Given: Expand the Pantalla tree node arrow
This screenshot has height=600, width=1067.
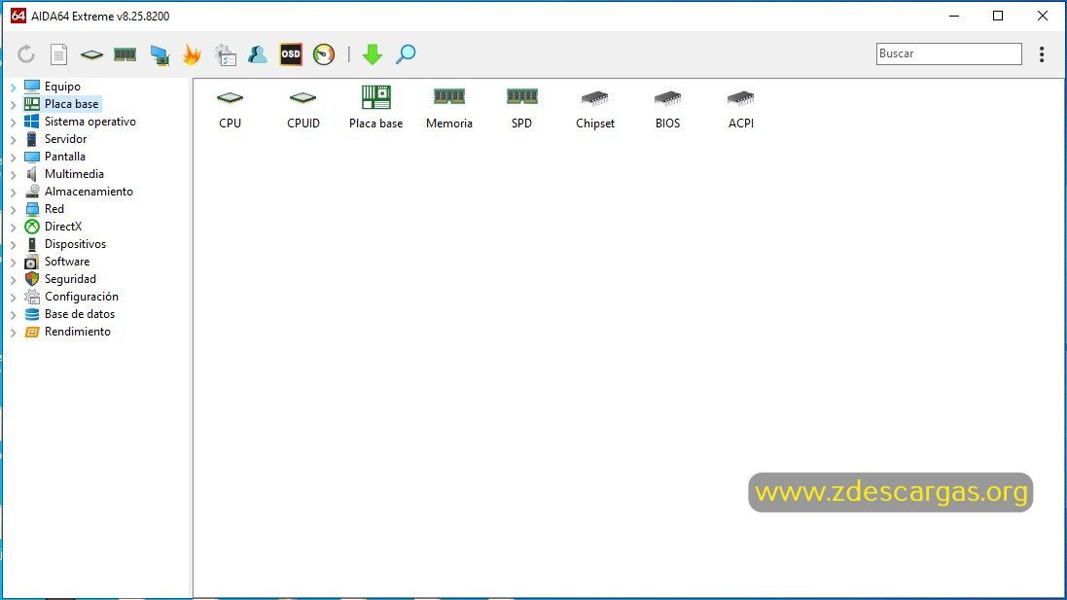Looking at the screenshot, I should (13, 158).
